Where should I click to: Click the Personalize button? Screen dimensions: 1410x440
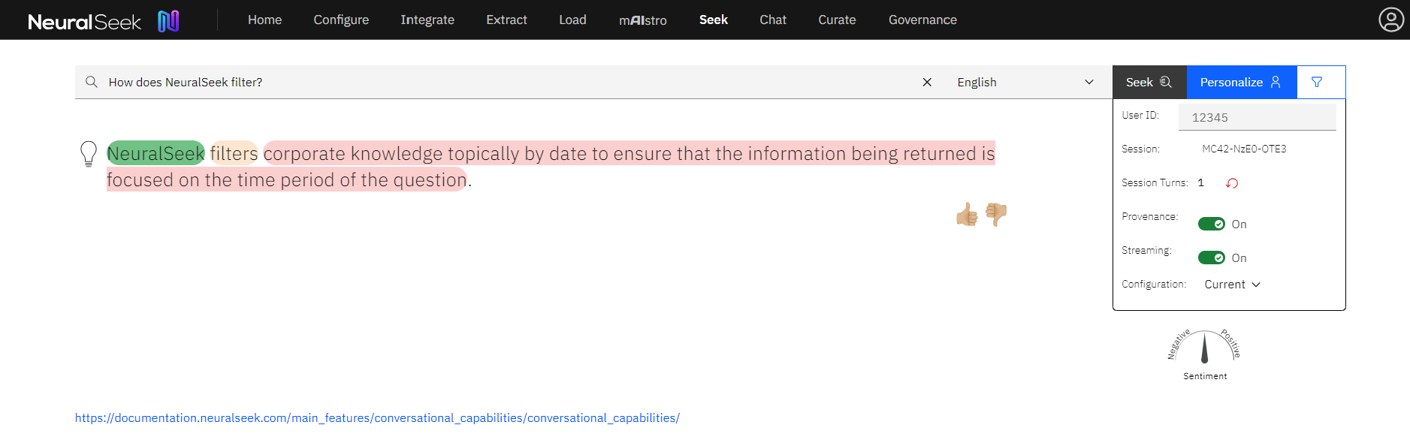(1241, 83)
